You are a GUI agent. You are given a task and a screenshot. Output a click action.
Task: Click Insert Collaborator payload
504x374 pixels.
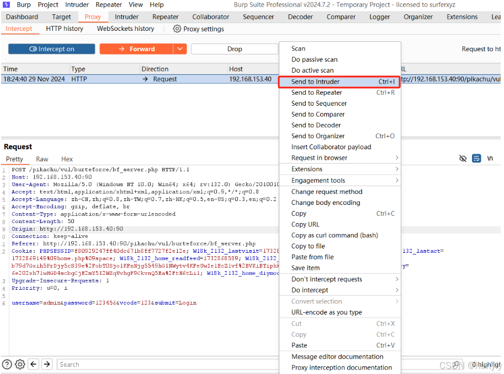tap(339, 147)
